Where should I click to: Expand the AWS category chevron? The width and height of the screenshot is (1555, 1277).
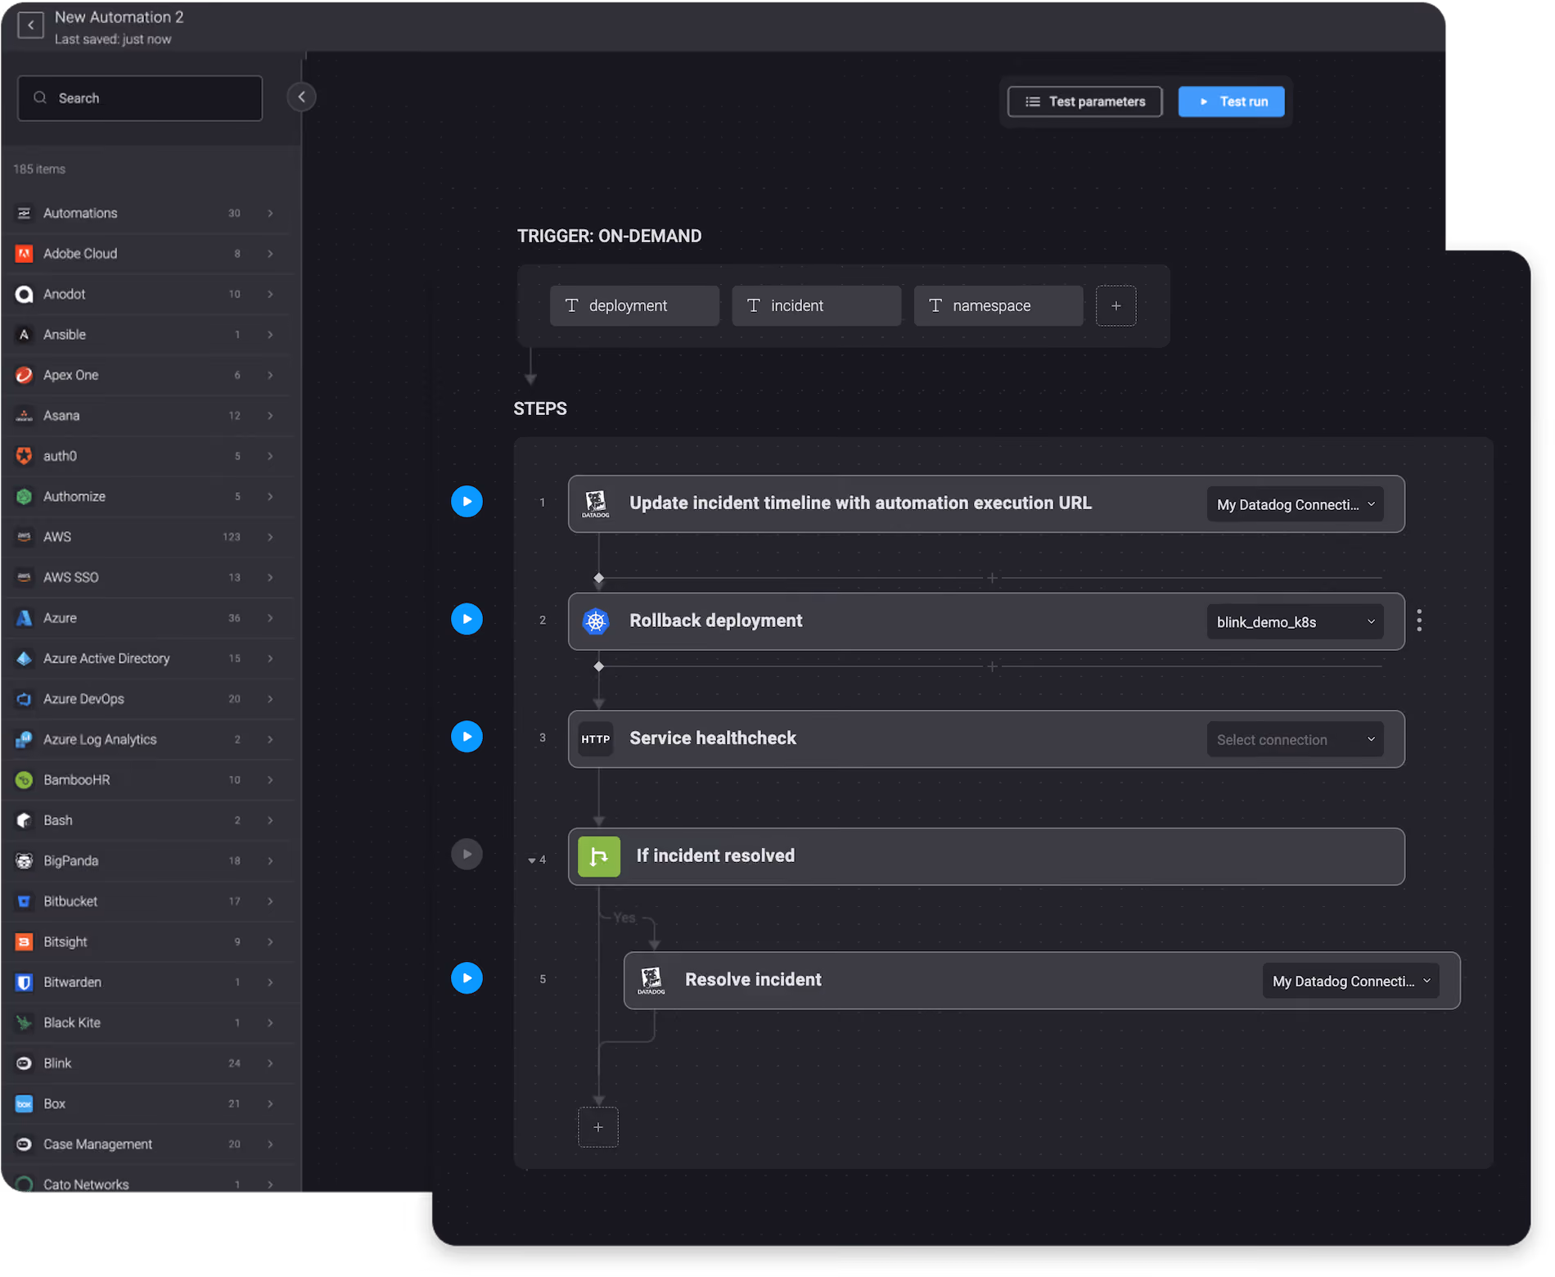coord(270,537)
